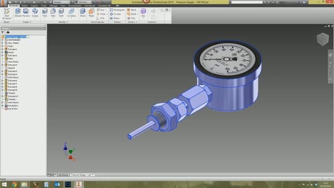Start a 2D Sketch from the ribbon

(x=7, y=14)
